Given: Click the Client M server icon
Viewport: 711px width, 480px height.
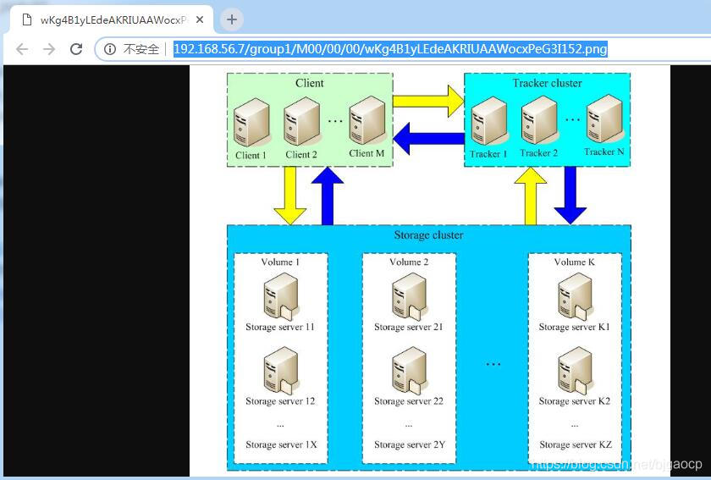Looking at the screenshot, I should click(x=367, y=119).
